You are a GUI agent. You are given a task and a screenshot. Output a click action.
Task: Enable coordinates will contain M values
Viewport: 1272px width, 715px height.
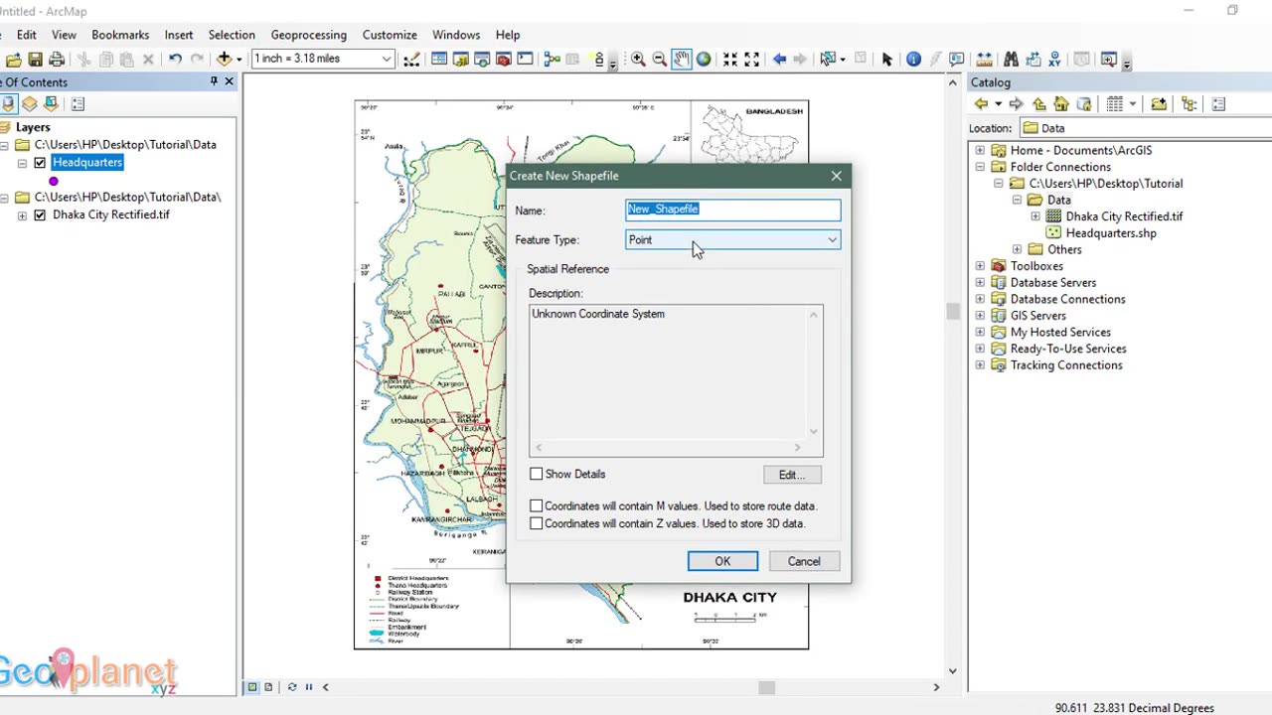pyautogui.click(x=537, y=505)
